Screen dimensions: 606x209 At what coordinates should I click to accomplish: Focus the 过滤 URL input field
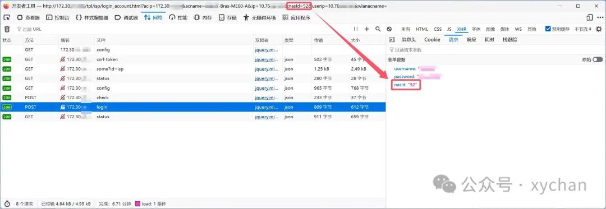coord(182,29)
